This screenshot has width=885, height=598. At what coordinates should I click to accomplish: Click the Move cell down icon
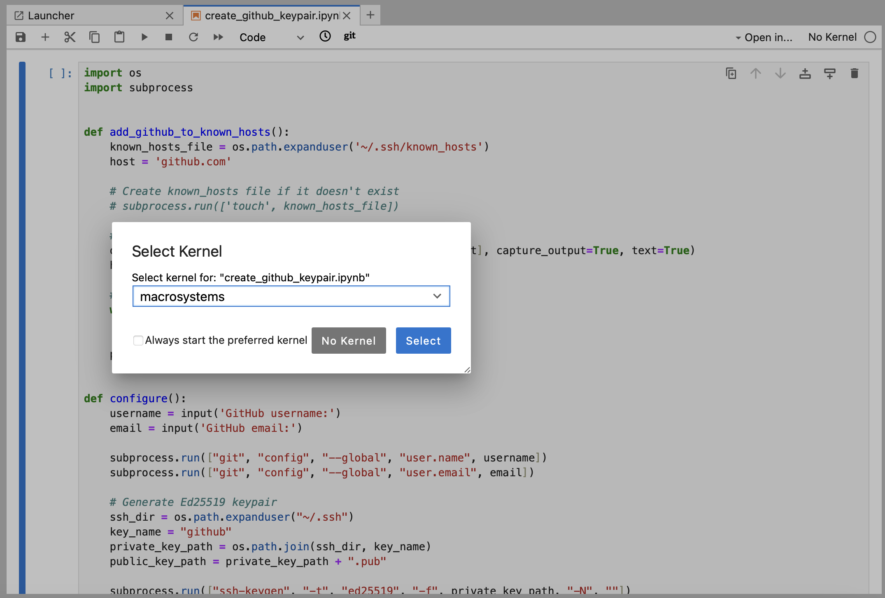[780, 73]
